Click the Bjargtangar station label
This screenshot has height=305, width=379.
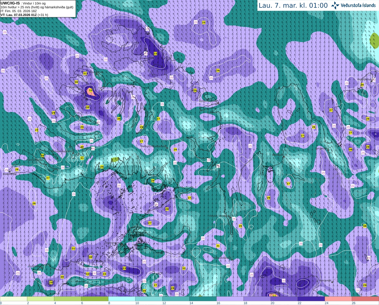(9, 174)
